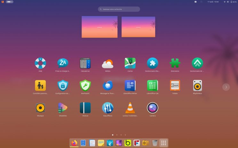
Task: Open the yellow sticky notes dock icon
Action: pos(101,143)
